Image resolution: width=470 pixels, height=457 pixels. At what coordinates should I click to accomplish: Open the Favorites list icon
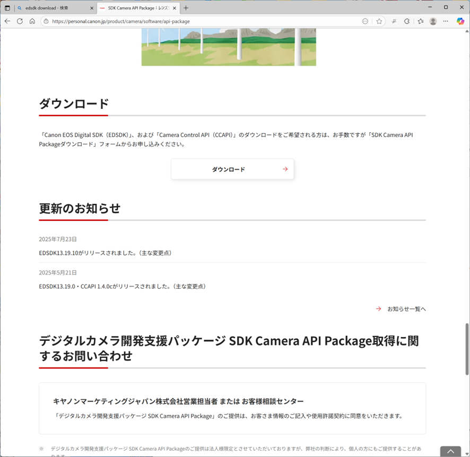click(x=421, y=21)
